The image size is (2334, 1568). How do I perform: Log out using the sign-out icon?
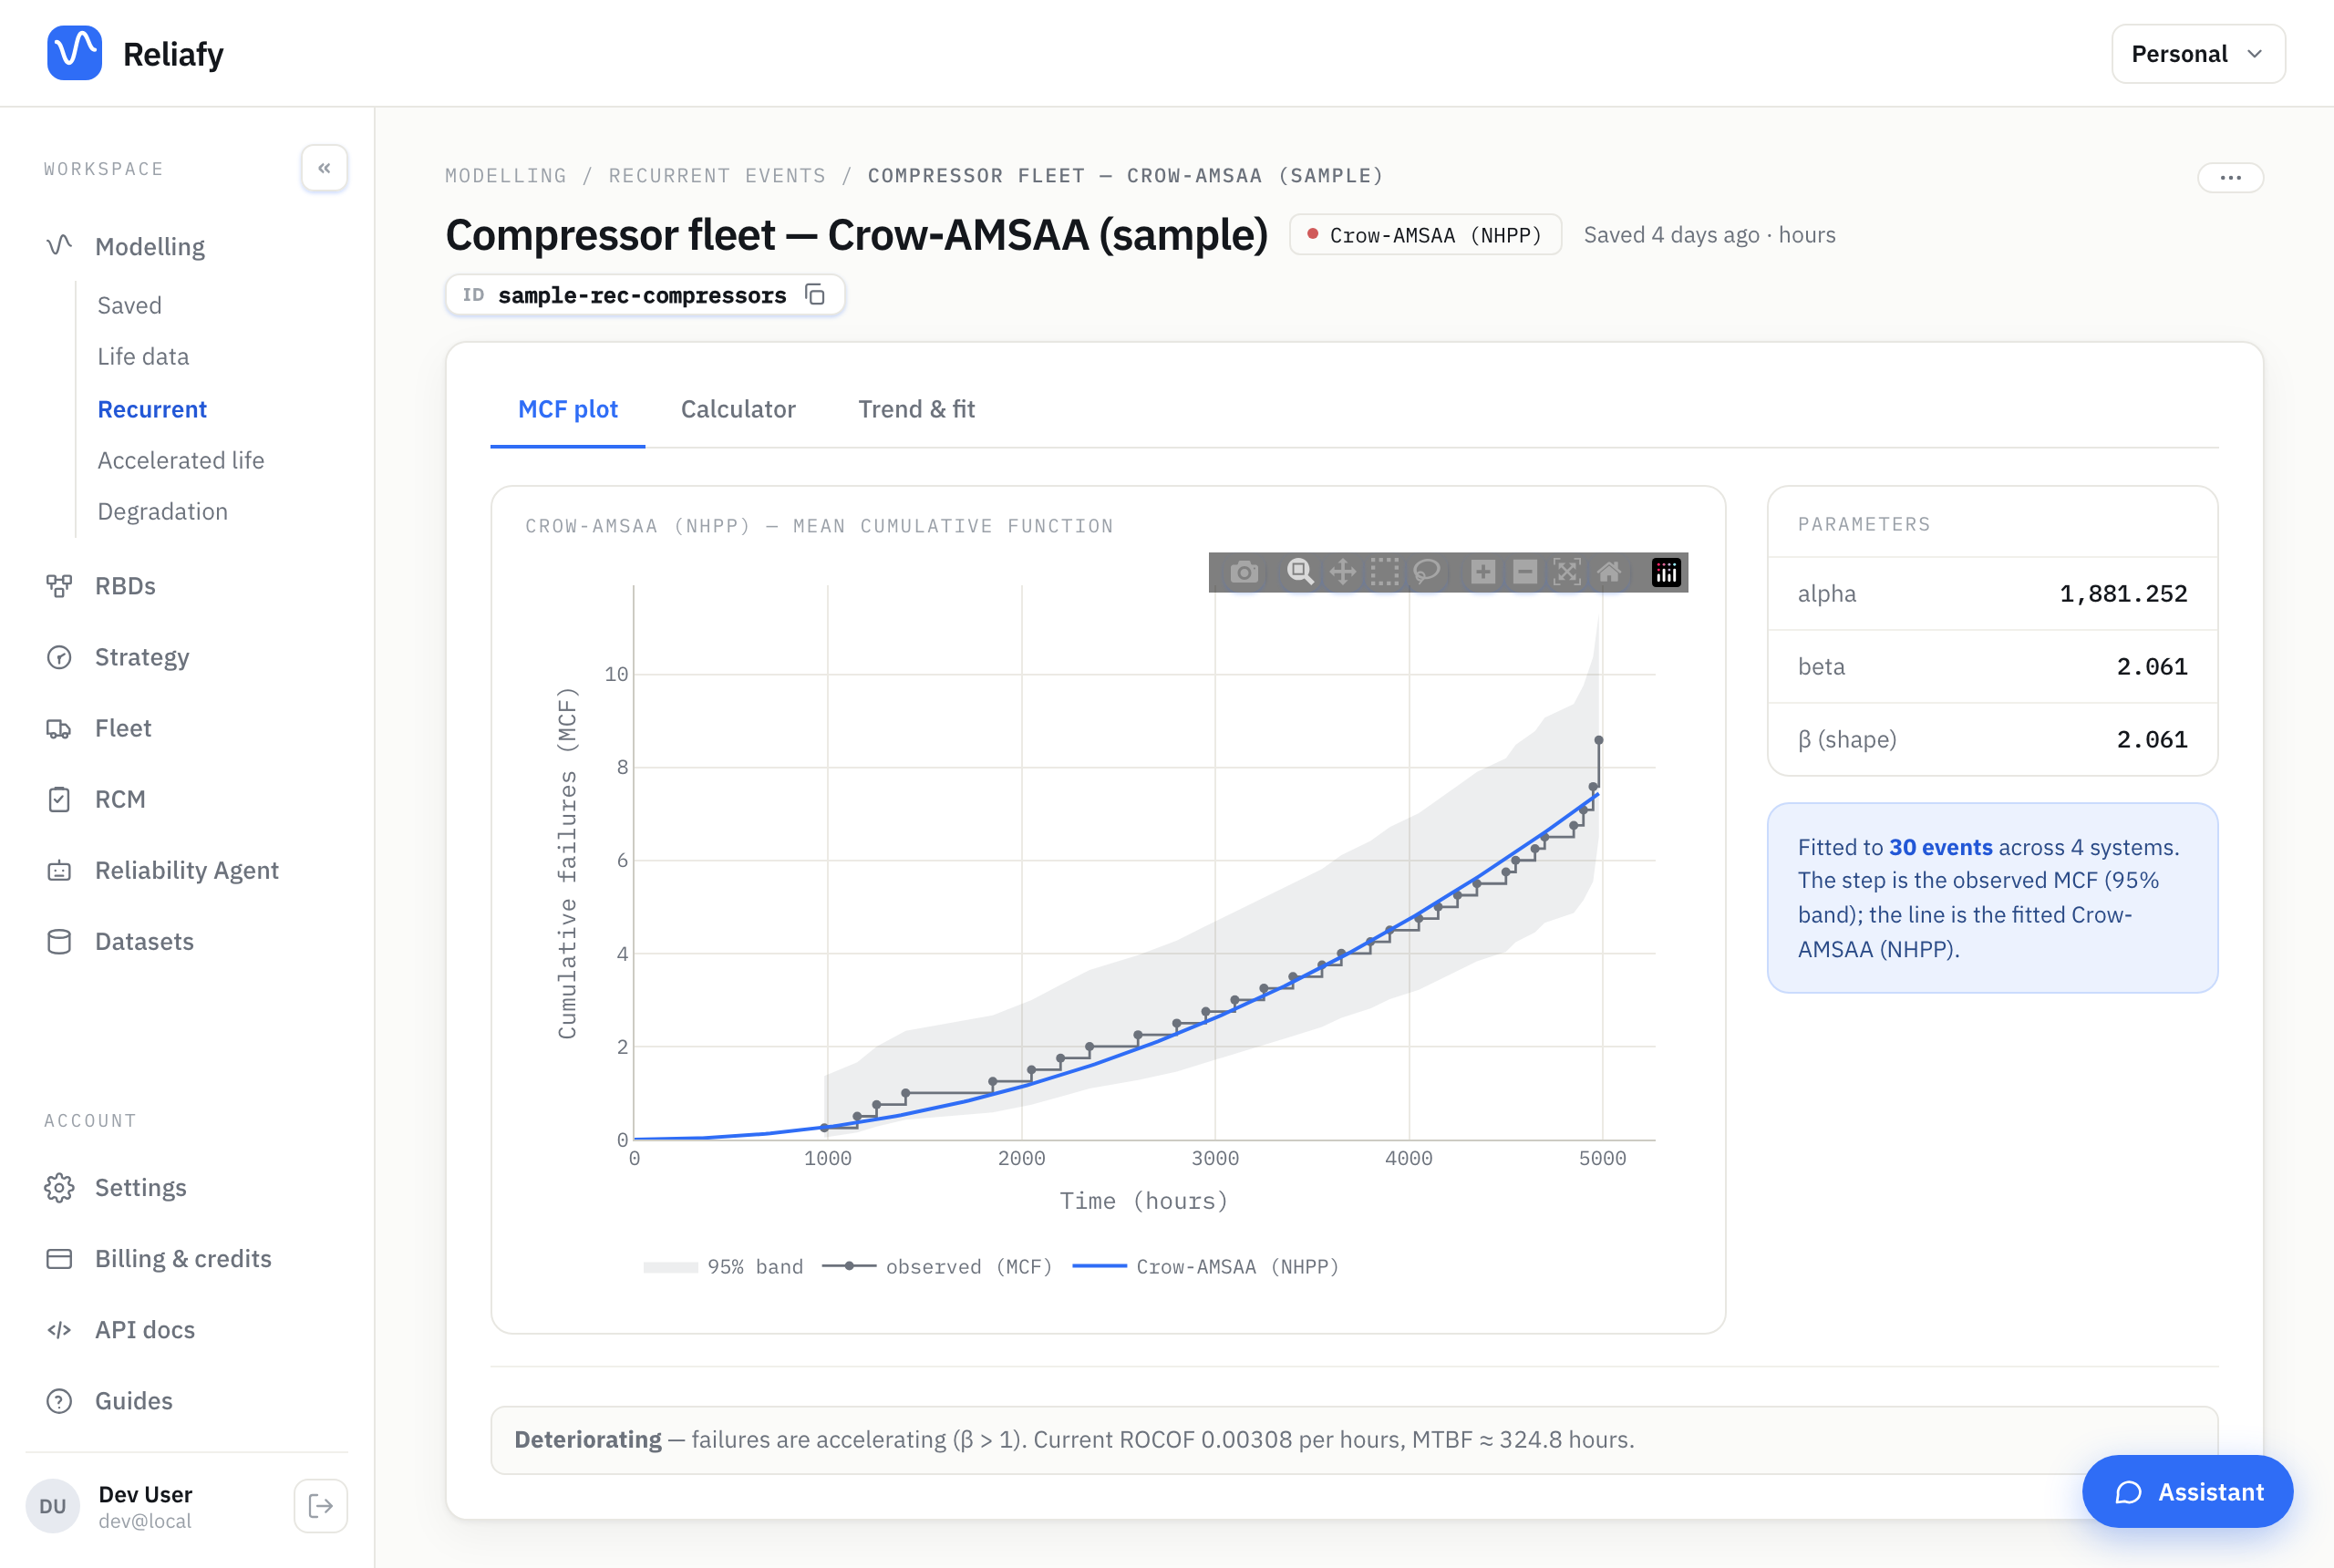pos(321,1506)
